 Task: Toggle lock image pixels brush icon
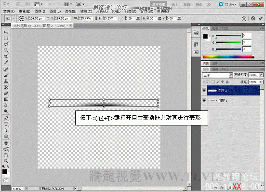click(x=218, y=82)
